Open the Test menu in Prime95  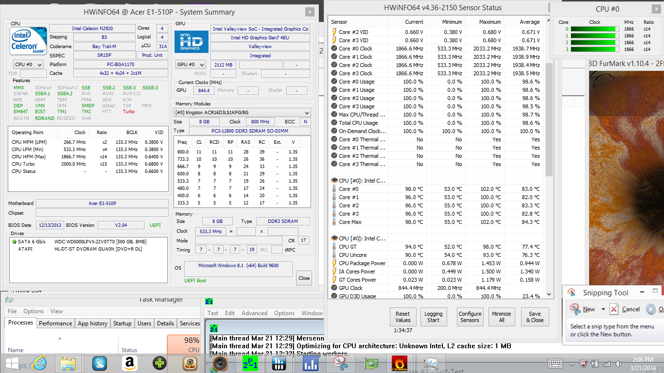click(213, 313)
